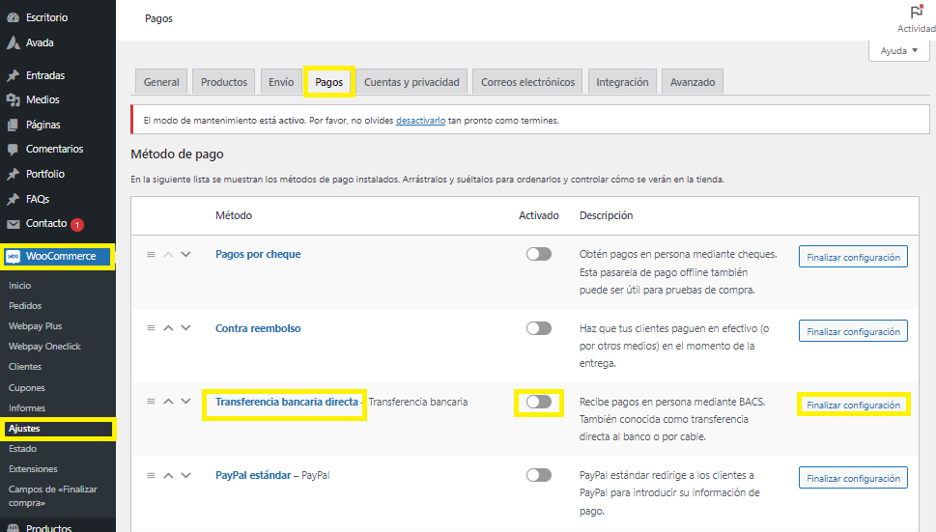This screenshot has width=936, height=532.
Task: Click the Contacto envelope icon
Action: (x=13, y=224)
